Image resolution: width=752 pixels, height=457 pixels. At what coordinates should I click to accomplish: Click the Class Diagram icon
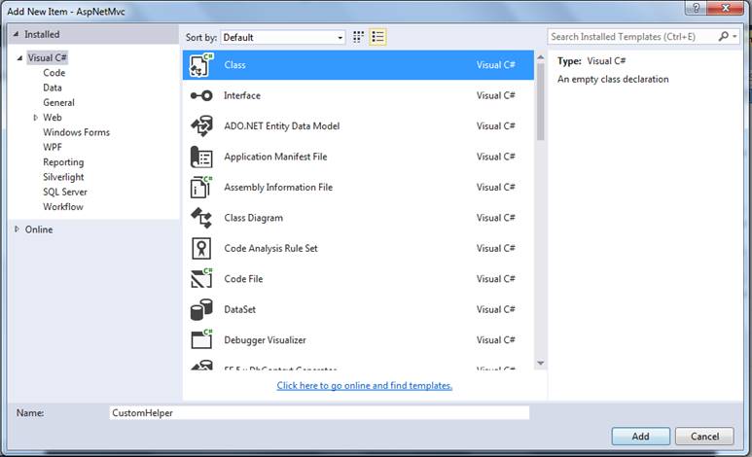coord(201,218)
